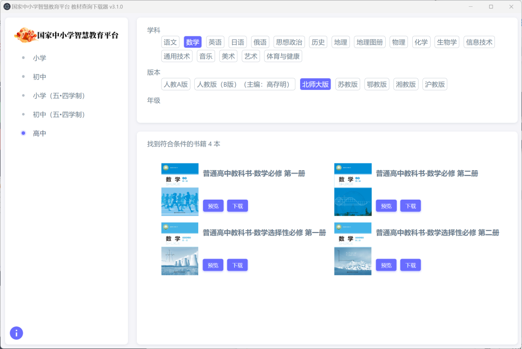Select the 高中 radio option
The height and width of the screenshot is (349, 522).
tap(23, 133)
